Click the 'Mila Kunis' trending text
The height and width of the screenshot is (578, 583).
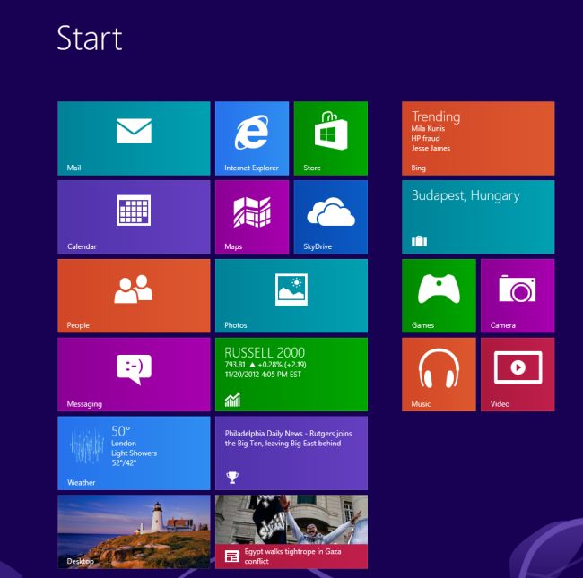(428, 128)
